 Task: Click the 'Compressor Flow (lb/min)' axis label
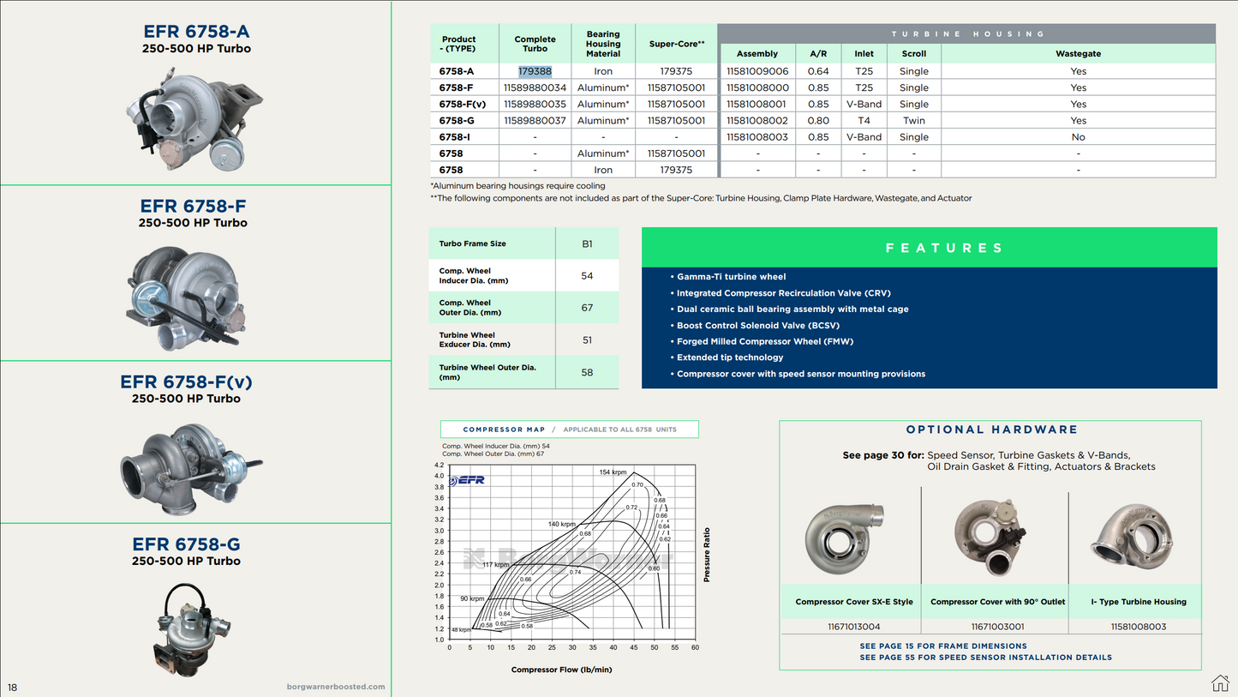pos(561,670)
